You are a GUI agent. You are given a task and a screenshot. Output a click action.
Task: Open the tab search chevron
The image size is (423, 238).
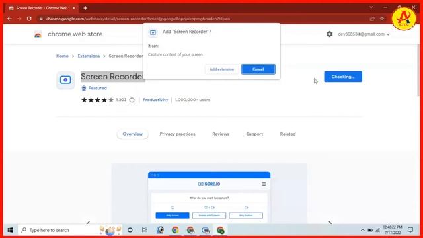tap(371, 7)
